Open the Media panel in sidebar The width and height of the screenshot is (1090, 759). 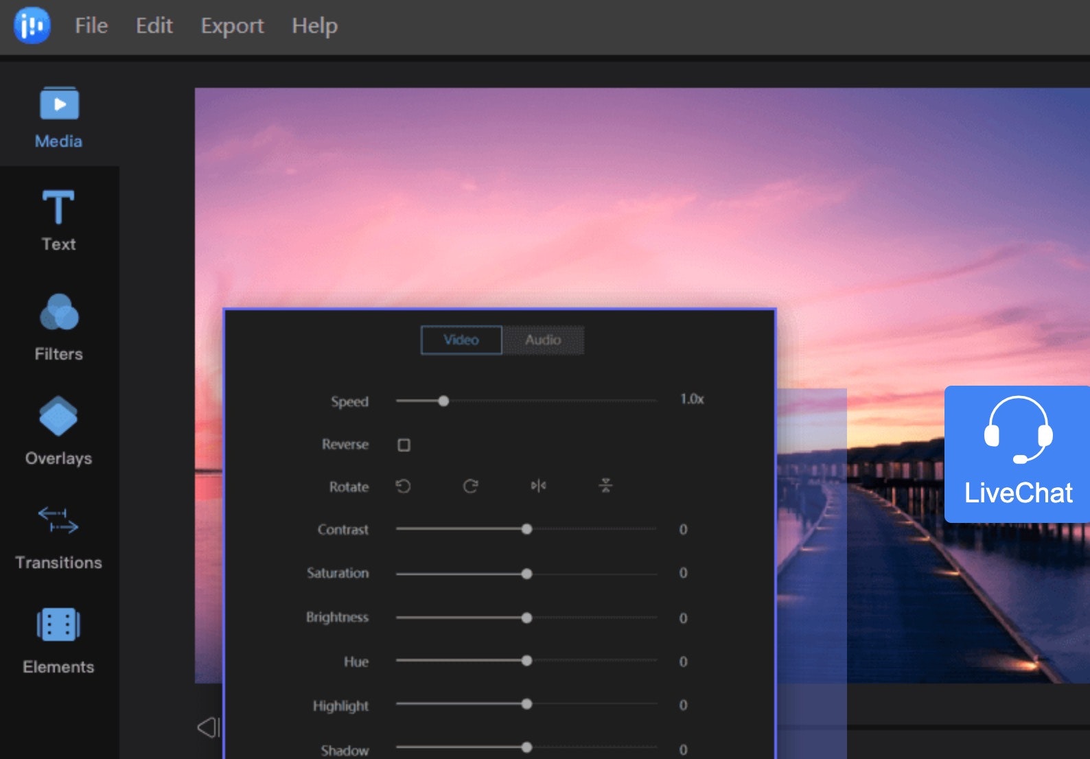click(59, 117)
